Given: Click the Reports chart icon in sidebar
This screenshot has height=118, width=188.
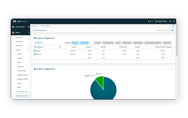Looking at the screenshot, I should pyautogui.click(x=13, y=32).
